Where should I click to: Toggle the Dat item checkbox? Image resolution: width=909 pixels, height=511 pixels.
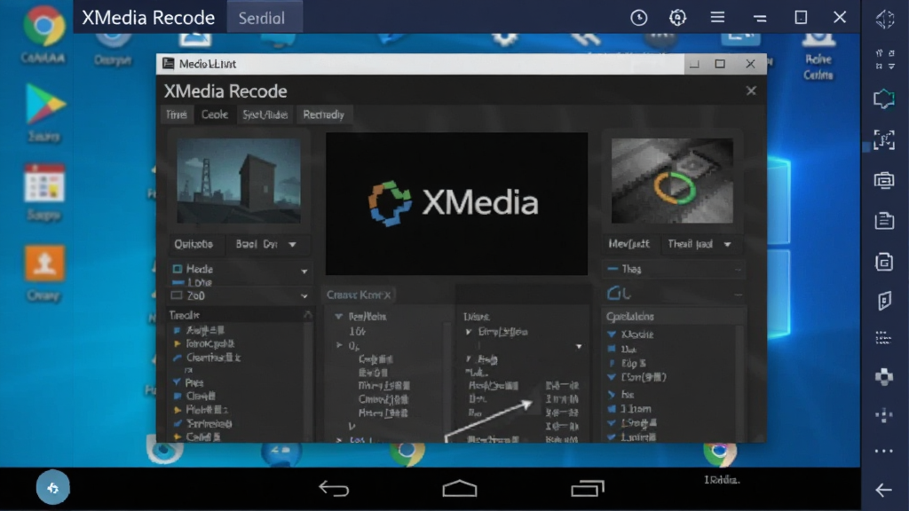coord(612,349)
